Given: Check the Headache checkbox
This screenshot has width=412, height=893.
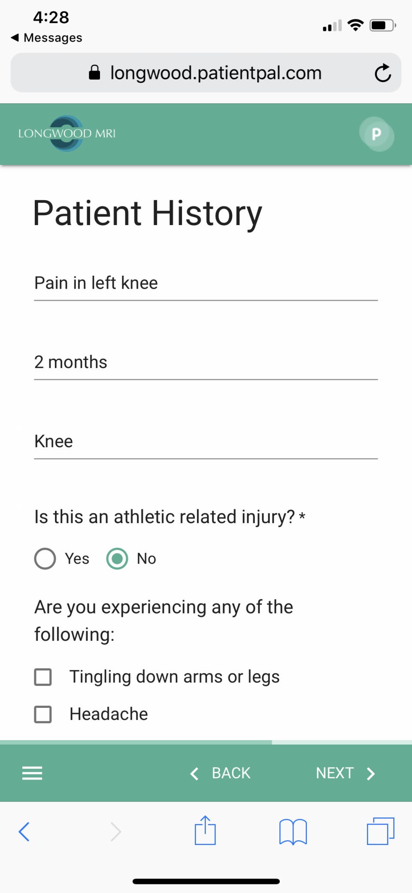Looking at the screenshot, I should click(43, 714).
